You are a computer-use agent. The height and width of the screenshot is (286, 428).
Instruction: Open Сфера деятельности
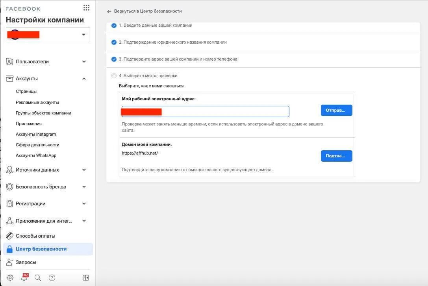[x=37, y=145]
